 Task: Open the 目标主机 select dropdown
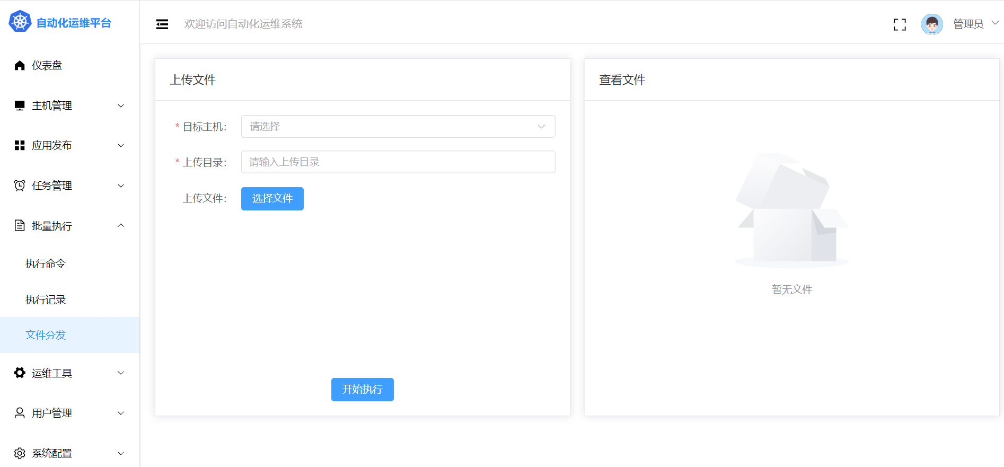[398, 127]
